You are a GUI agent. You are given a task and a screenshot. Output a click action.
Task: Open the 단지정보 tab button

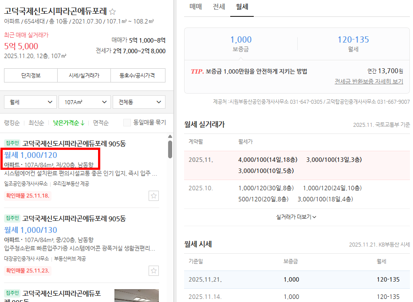coord(31,75)
